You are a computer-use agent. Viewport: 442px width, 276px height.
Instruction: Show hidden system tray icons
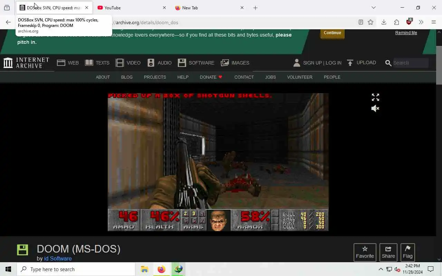pyautogui.click(x=381, y=269)
